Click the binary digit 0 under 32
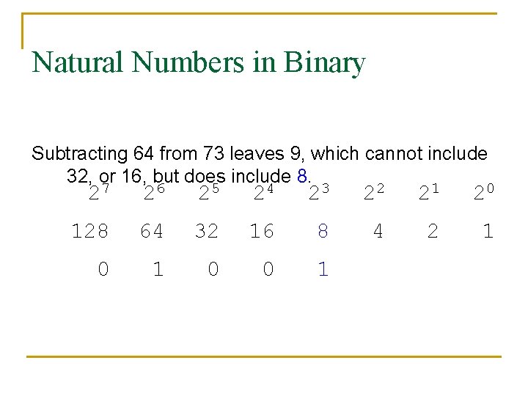The height and width of the screenshot is (396, 528). (213, 269)
